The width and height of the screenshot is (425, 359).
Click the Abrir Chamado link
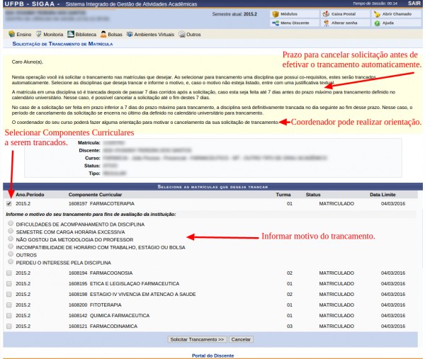tap(397, 14)
